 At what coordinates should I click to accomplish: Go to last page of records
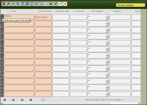[x=31, y=100]
